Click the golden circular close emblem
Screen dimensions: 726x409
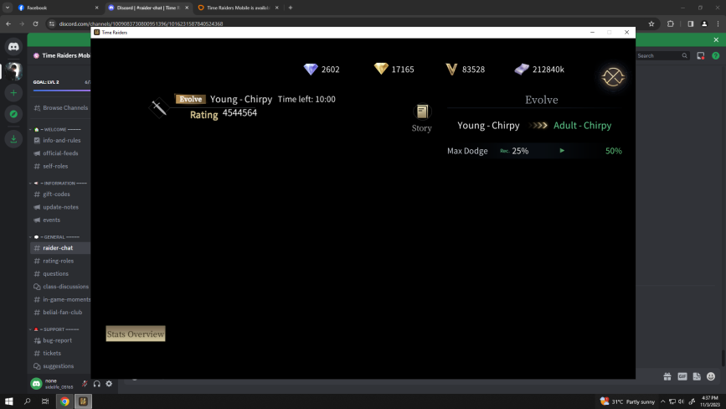point(613,77)
